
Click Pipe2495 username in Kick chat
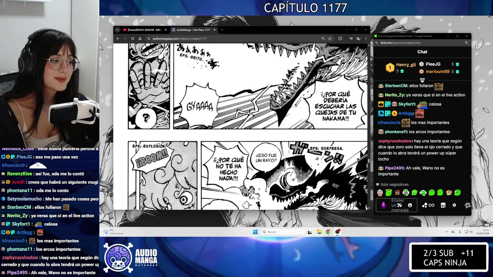click(395, 168)
